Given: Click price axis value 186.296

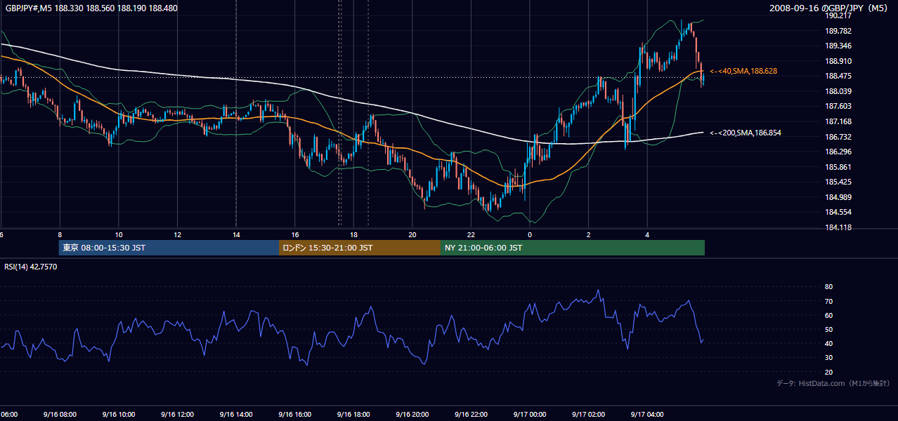Looking at the screenshot, I should pos(838,152).
